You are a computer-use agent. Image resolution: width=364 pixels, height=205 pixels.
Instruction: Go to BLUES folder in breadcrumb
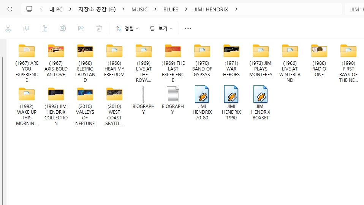(x=171, y=9)
